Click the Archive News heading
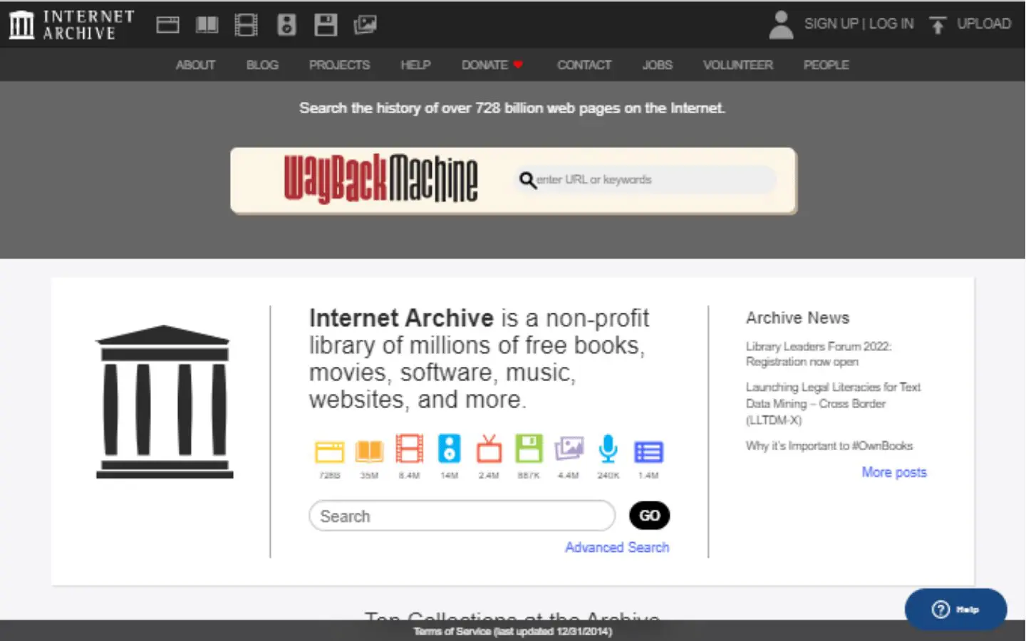1026x641 pixels. (797, 318)
